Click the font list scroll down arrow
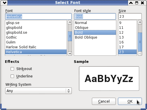This screenshot has height=110, width=147. tap(70, 53)
